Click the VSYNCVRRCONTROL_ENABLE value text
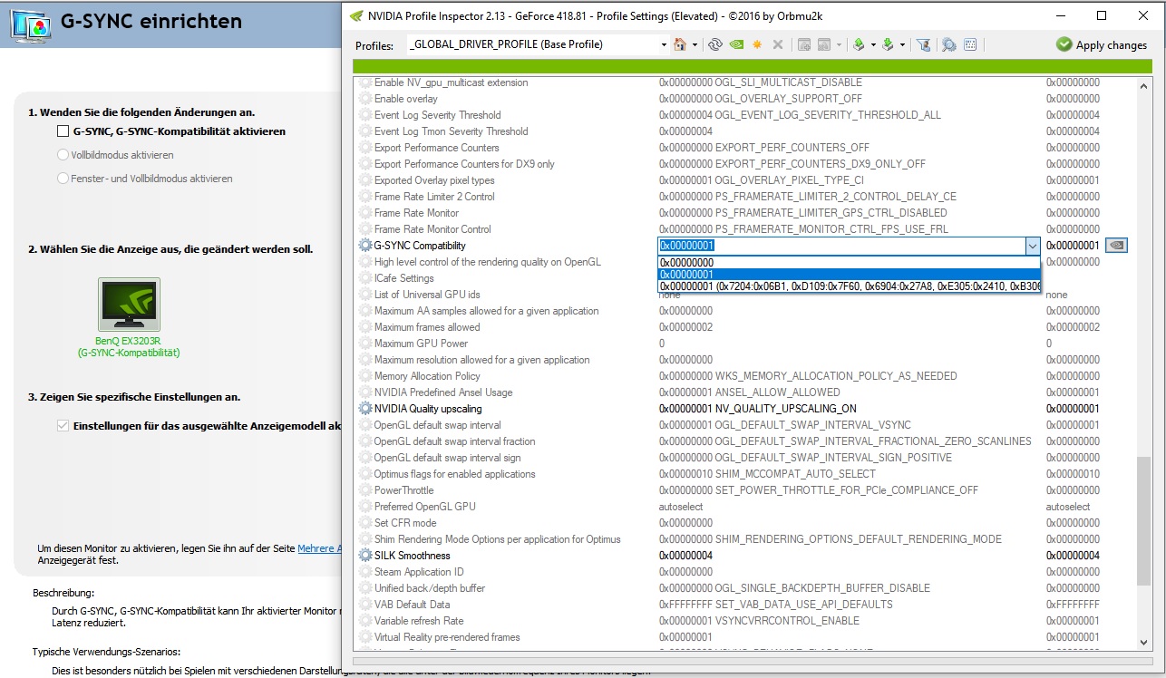This screenshot has width=1166, height=678. pyautogui.click(x=788, y=621)
